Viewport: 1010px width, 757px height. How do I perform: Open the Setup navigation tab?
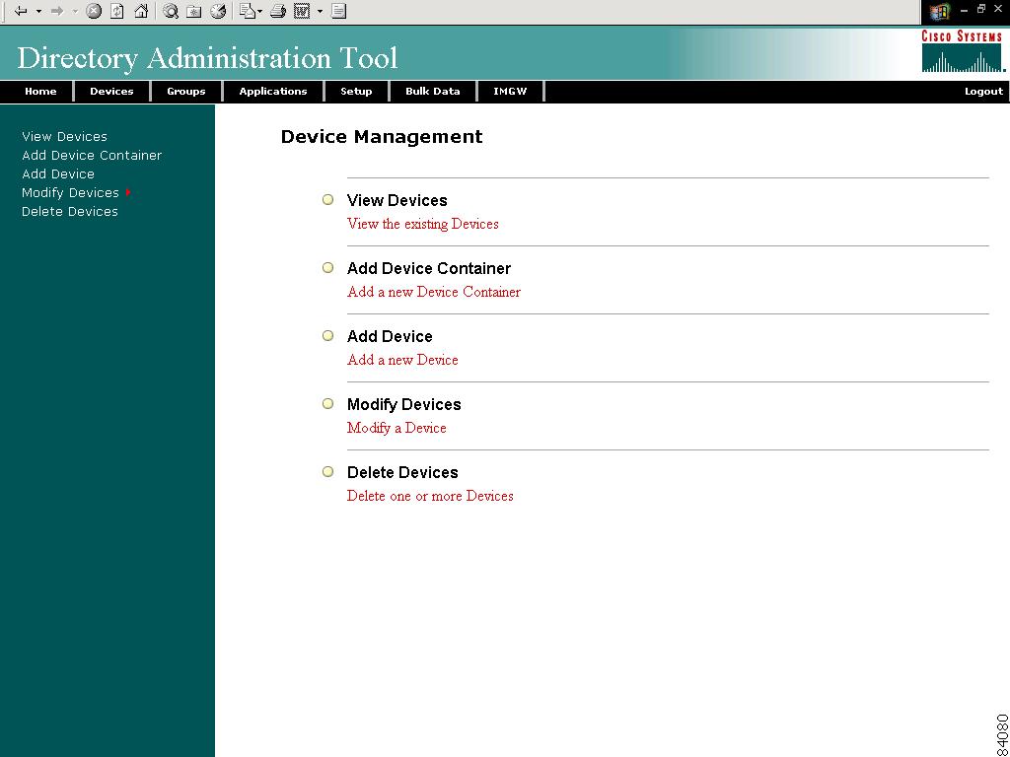pos(356,92)
